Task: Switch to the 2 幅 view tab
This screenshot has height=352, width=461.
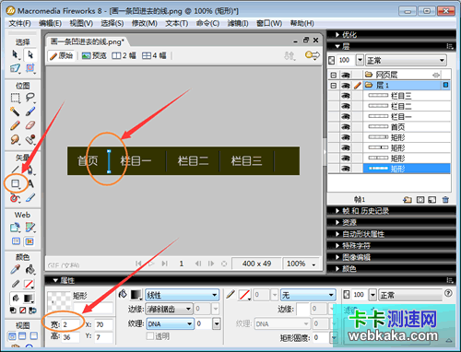Action: point(124,55)
